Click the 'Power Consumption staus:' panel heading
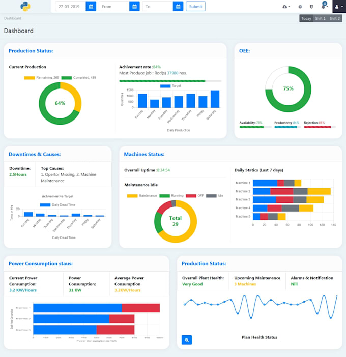 pyautogui.click(x=41, y=263)
